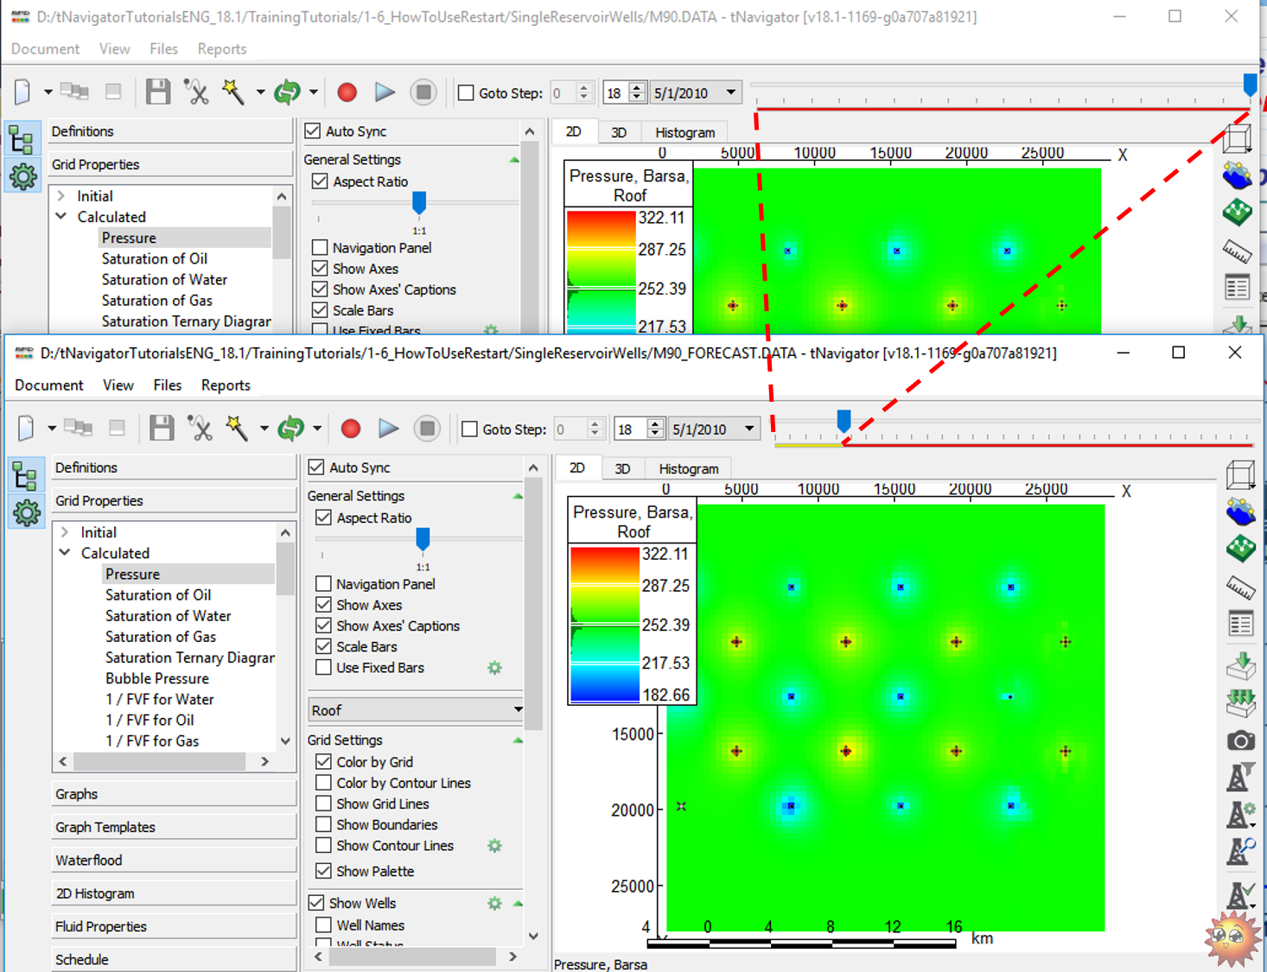Viewport: 1267px width, 972px height.
Task: Click the green reload arrows icon in M90_FORECAST window
Action: (290, 429)
